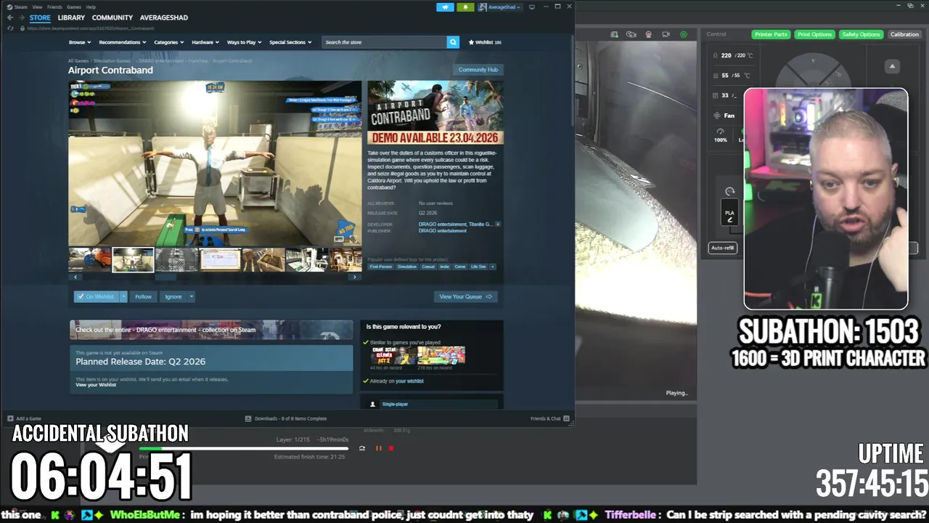
Task: Click the PLA filament slot
Action: click(729, 214)
